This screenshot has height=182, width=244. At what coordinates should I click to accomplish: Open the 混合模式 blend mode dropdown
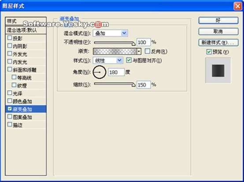pyautogui.click(x=110, y=33)
